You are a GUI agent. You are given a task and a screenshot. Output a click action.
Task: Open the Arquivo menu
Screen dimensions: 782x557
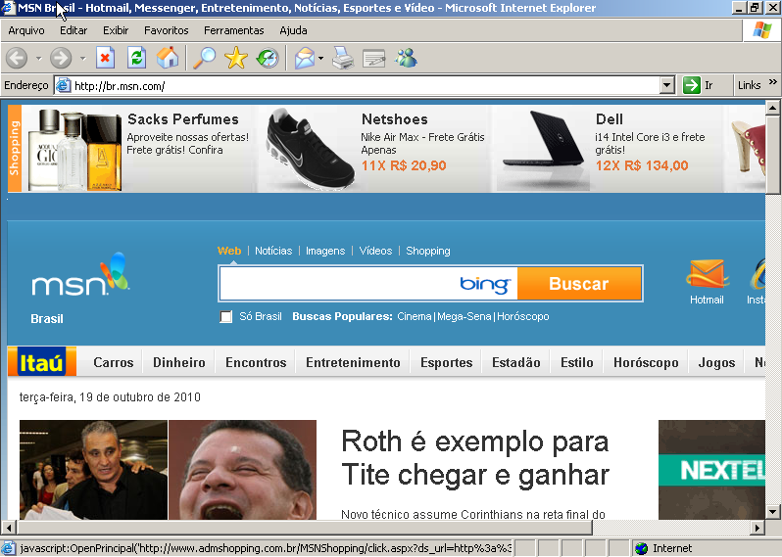(x=26, y=31)
